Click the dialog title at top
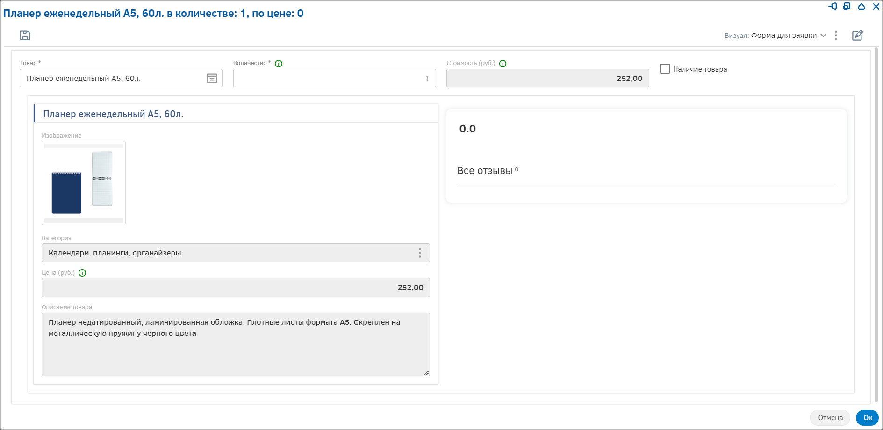Image resolution: width=883 pixels, height=430 pixels. pyautogui.click(x=153, y=13)
